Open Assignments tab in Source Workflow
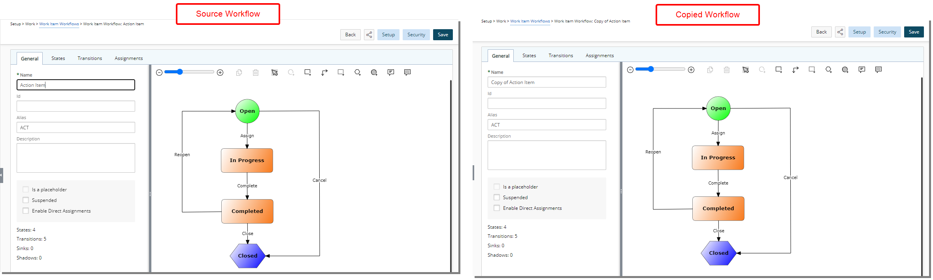 click(x=129, y=58)
